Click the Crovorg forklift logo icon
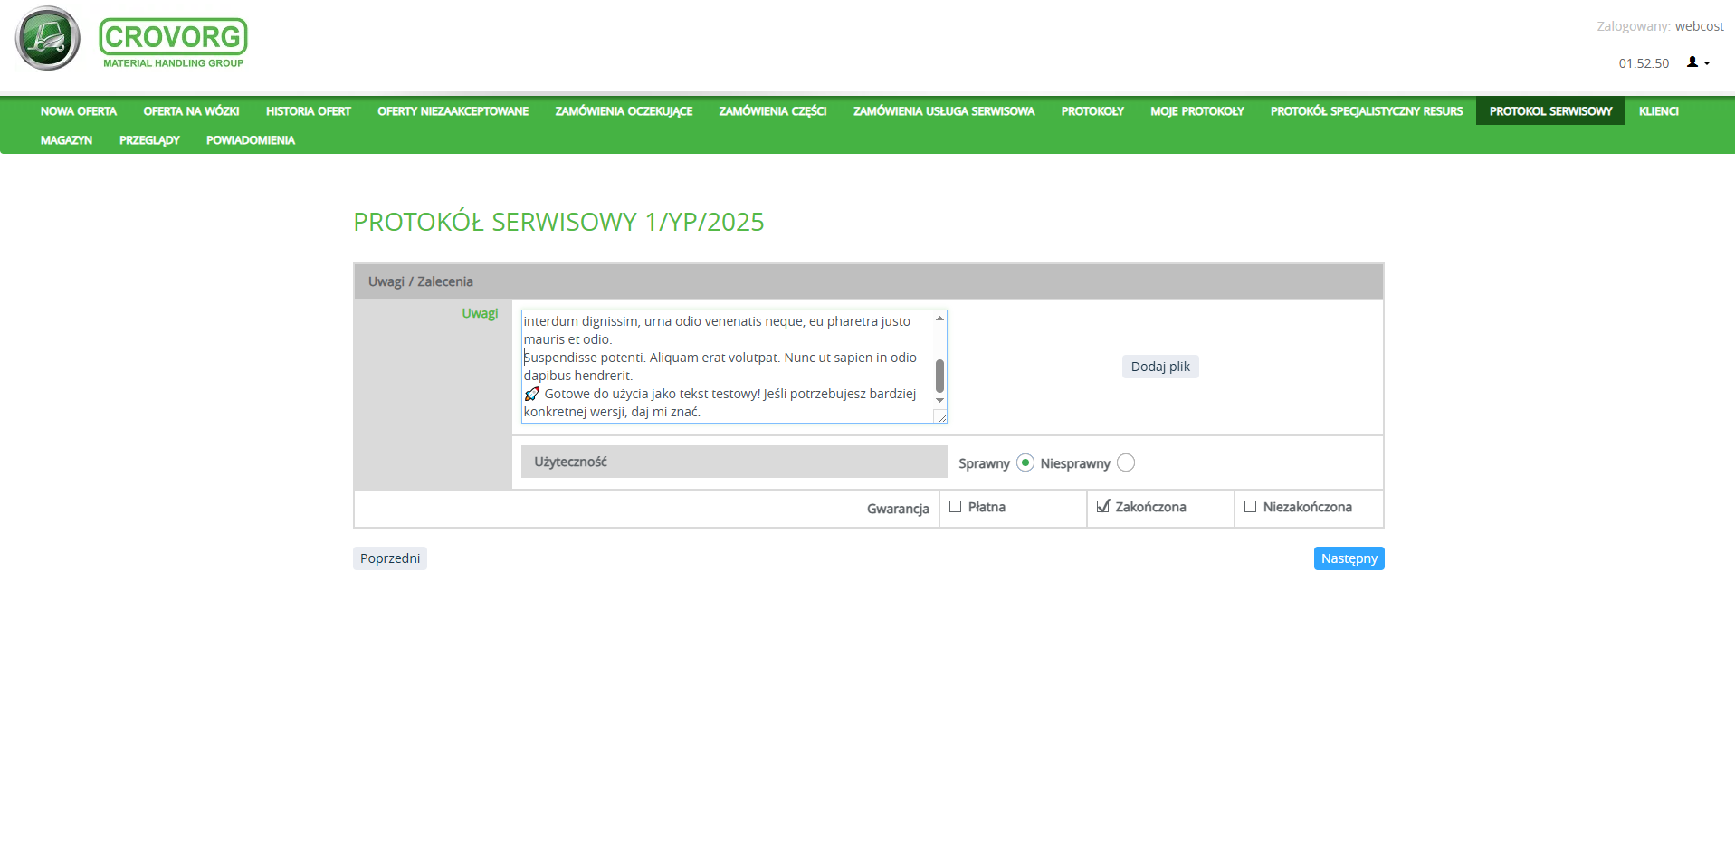The height and width of the screenshot is (858, 1735). pos(48,39)
